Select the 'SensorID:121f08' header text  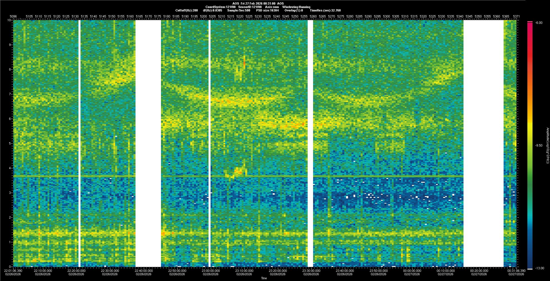pos(250,7)
